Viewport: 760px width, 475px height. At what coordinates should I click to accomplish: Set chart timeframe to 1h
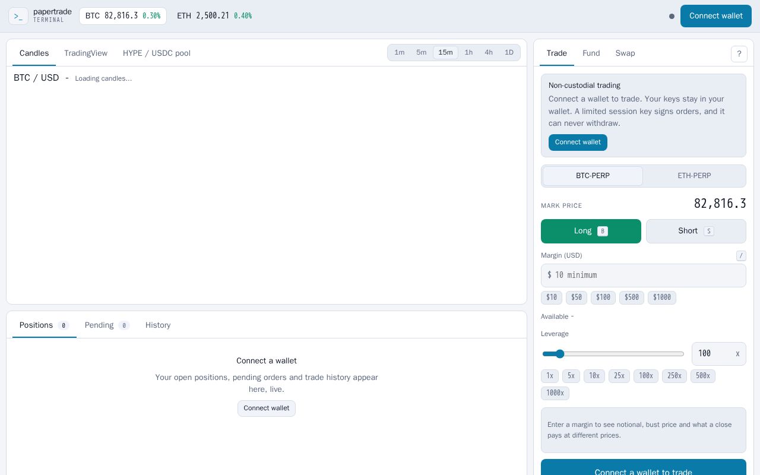click(468, 53)
